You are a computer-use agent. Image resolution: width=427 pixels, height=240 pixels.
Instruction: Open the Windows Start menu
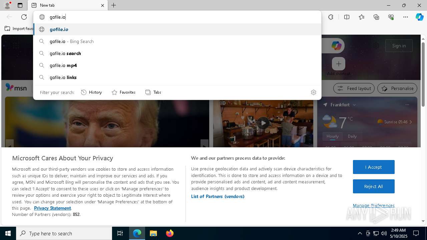8,233
